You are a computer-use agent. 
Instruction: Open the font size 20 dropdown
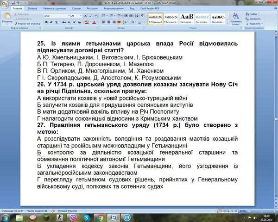81,16
